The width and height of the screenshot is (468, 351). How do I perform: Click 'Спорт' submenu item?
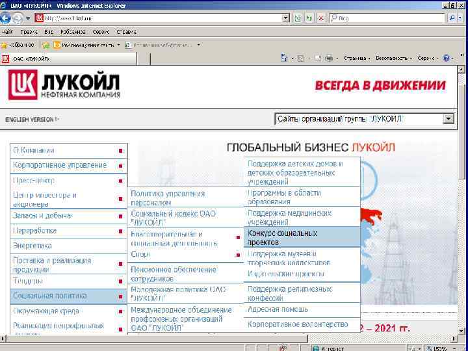coord(186,255)
